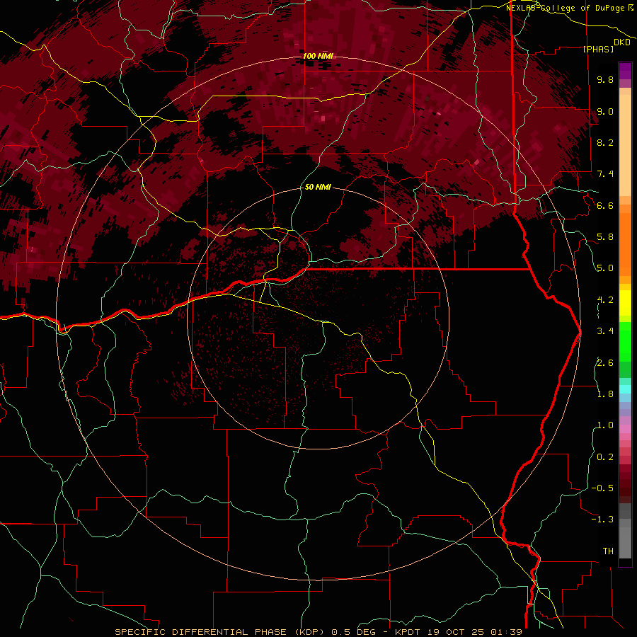Click the yellow swatch on the color bar
Image resolution: width=637 pixels, height=637 pixels.
[625, 303]
